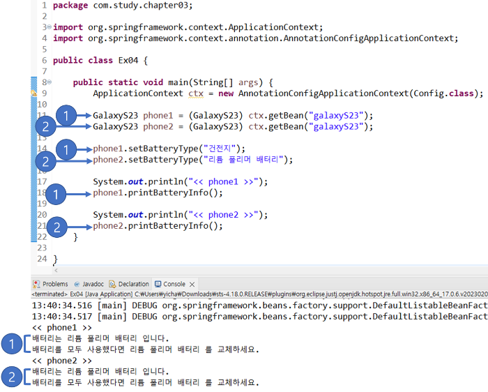The width and height of the screenshot is (488, 392).
Task: Click phone2 in GalaxyS23 phone2 declaration
Action: tap(158, 127)
